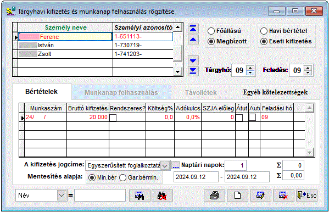Screen dimensions: 329x212
Task: Click the delete record red X icon
Action: pyautogui.click(x=283, y=196)
